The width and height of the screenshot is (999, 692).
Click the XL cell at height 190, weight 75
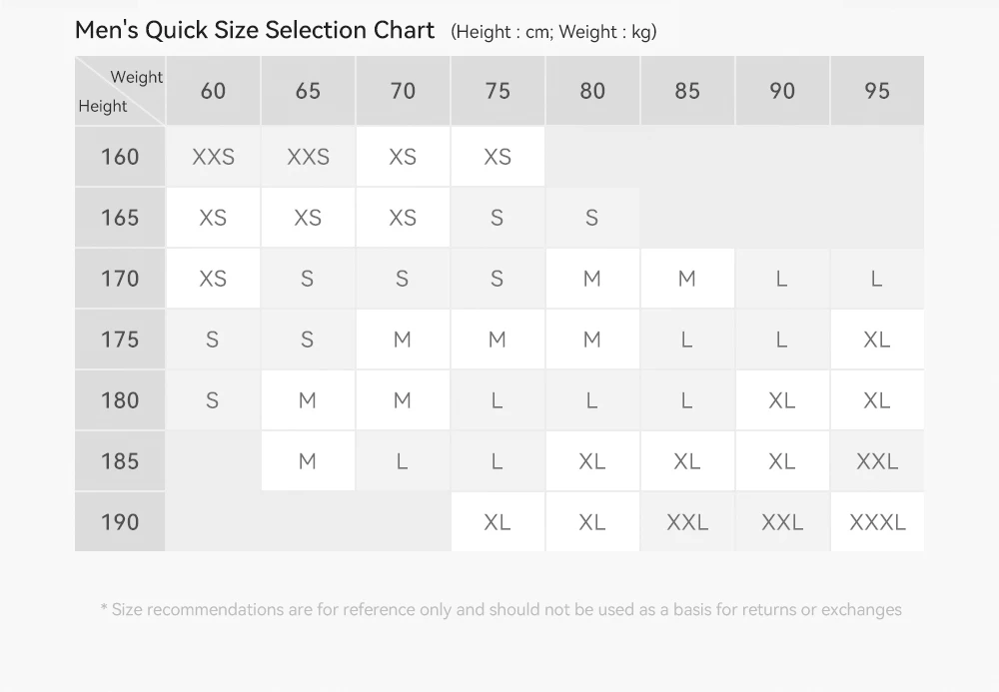(x=498, y=522)
